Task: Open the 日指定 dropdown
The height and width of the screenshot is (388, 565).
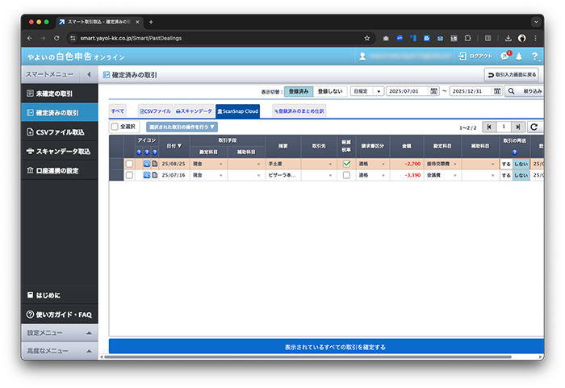Action: coord(367,91)
